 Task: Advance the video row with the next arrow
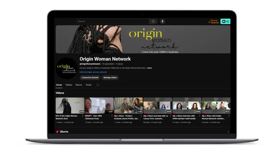(230, 105)
